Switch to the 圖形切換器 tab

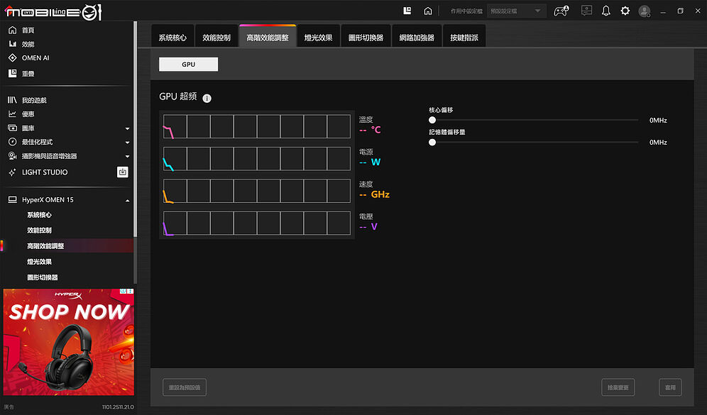click(366, 36)
